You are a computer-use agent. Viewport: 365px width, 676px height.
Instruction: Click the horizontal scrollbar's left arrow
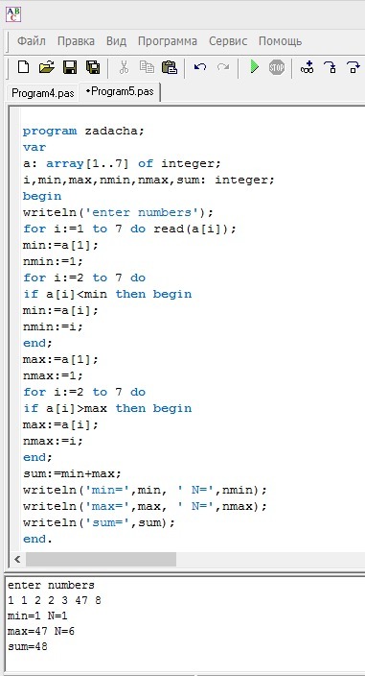[17, 560]
